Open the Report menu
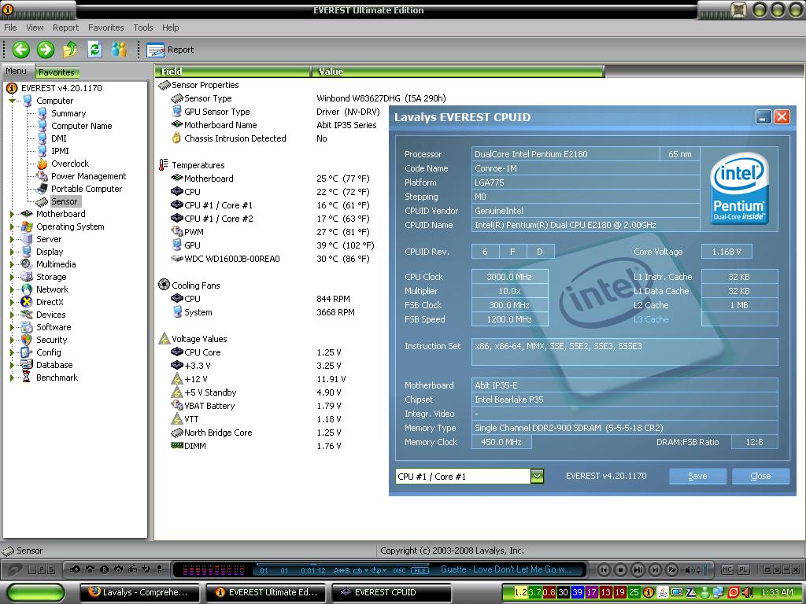This screenshot has height=604, width=806. coord(66,28)
